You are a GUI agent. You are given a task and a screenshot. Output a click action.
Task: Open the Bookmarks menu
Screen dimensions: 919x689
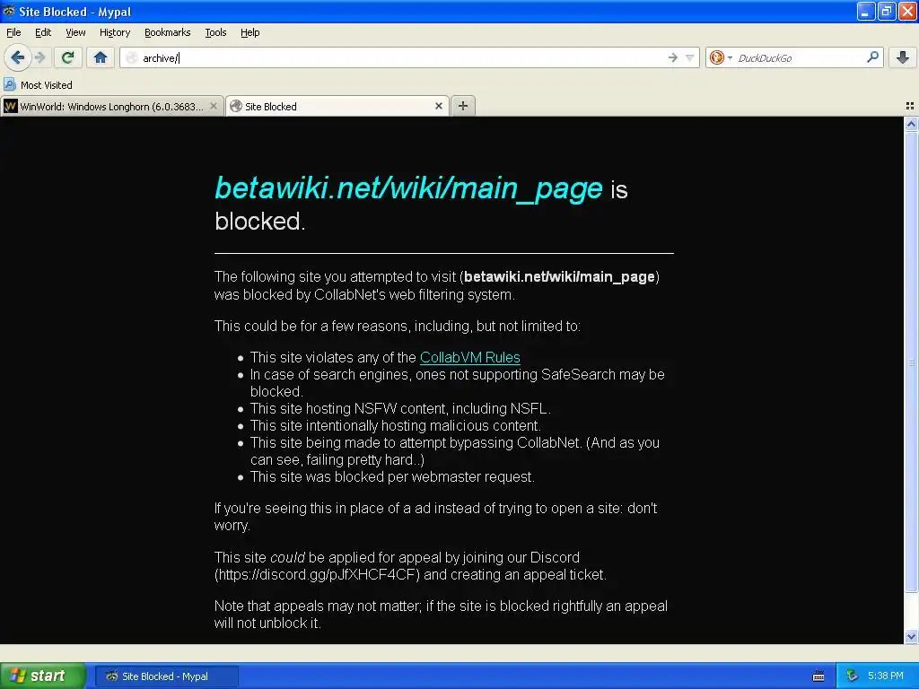click(x=168, y=32)
